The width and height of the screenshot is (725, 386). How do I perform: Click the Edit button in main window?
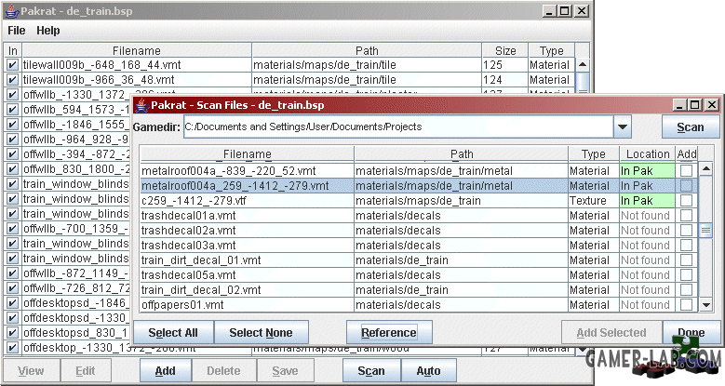click(85, 371)
